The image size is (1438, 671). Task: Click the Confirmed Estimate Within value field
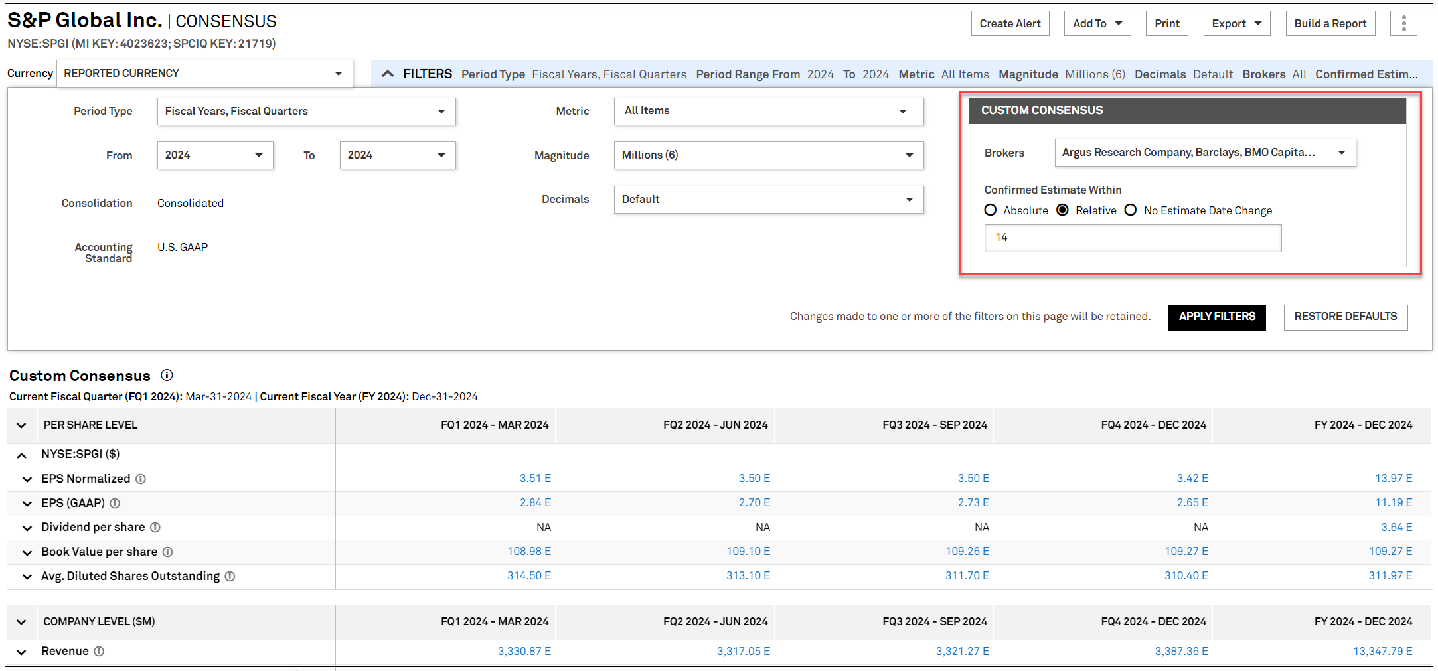(1132, 238)
